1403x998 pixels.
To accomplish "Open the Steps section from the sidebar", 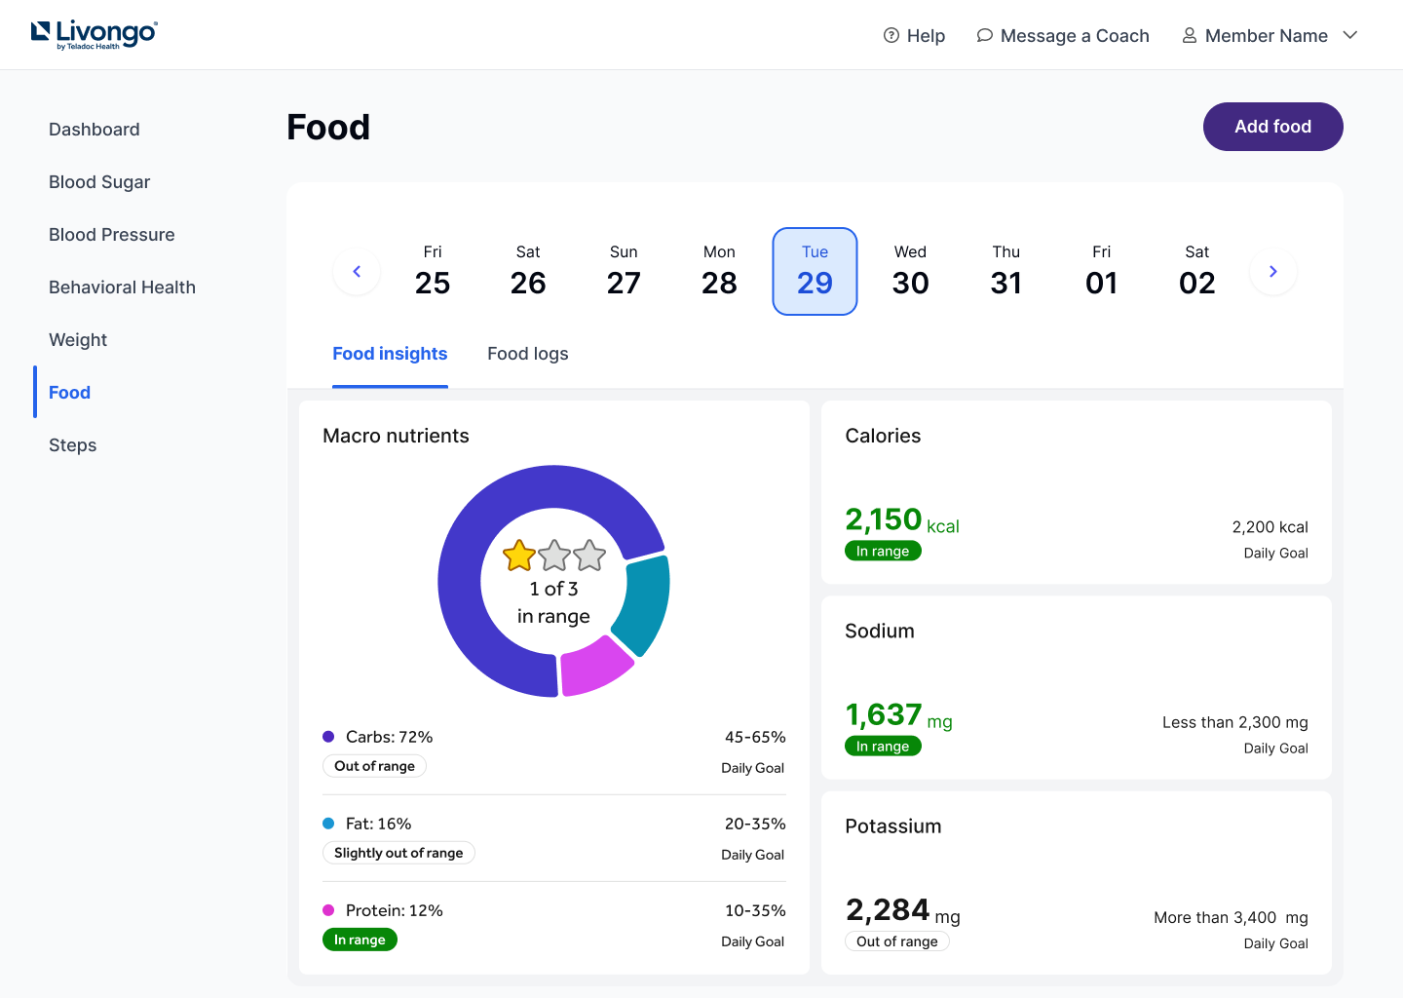I will point(72,444).
